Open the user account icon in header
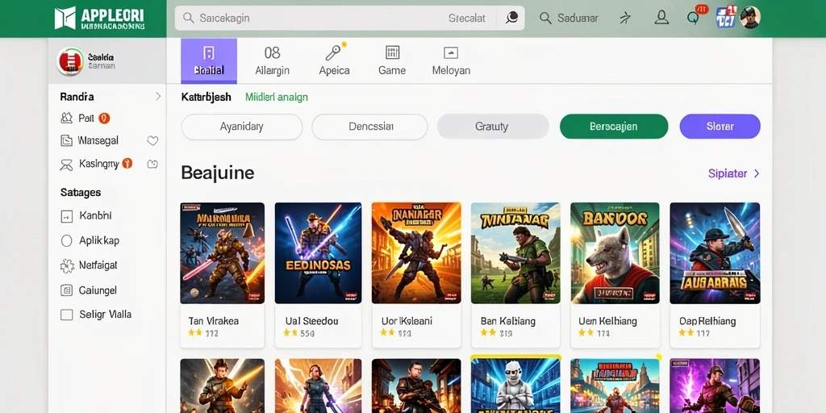 click(x=661, y=18)
